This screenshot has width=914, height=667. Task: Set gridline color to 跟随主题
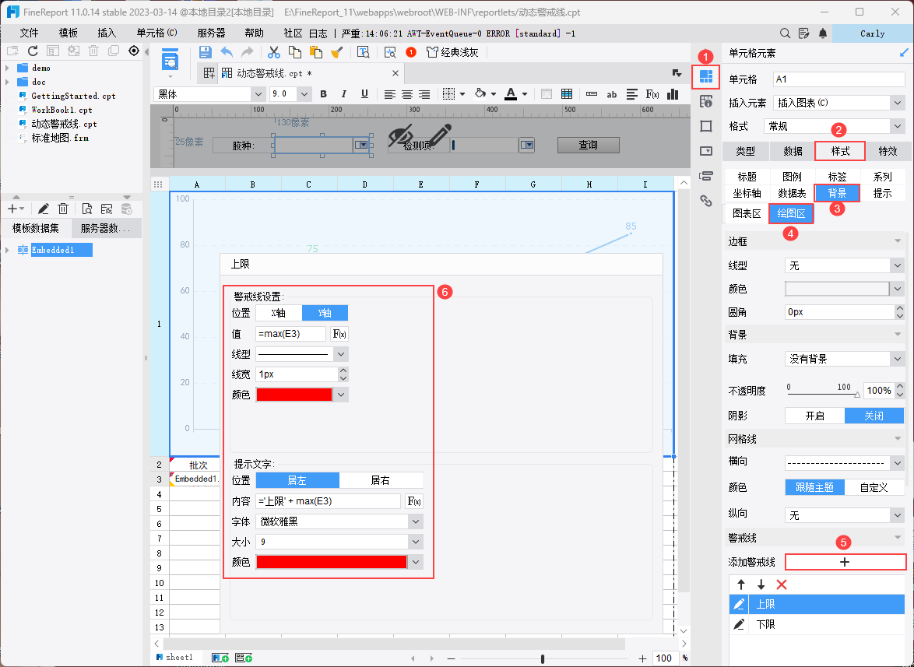pyautogui.click(x=815, y=487)
